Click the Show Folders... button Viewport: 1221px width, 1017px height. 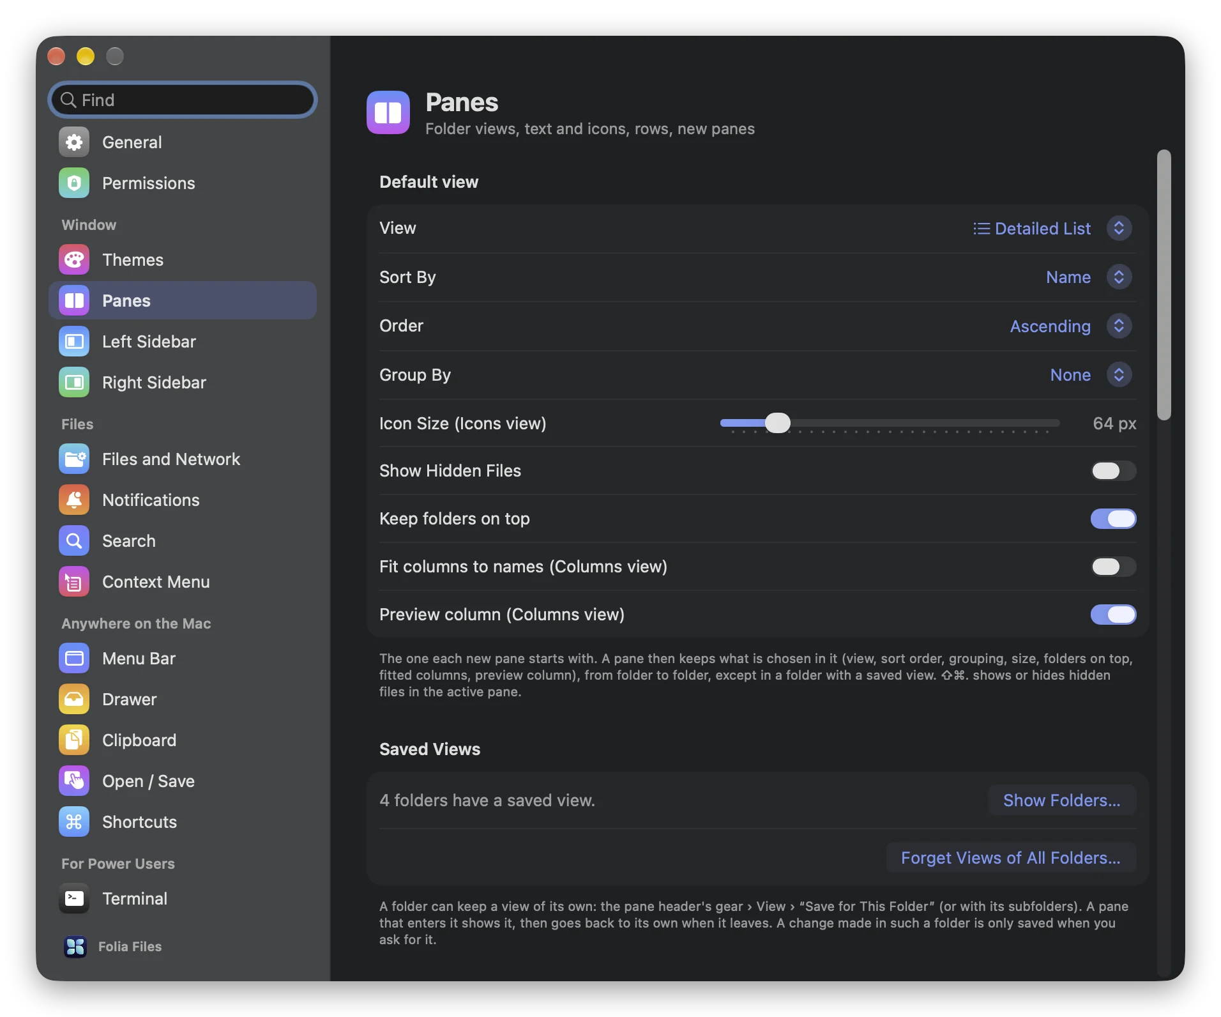1061,800
